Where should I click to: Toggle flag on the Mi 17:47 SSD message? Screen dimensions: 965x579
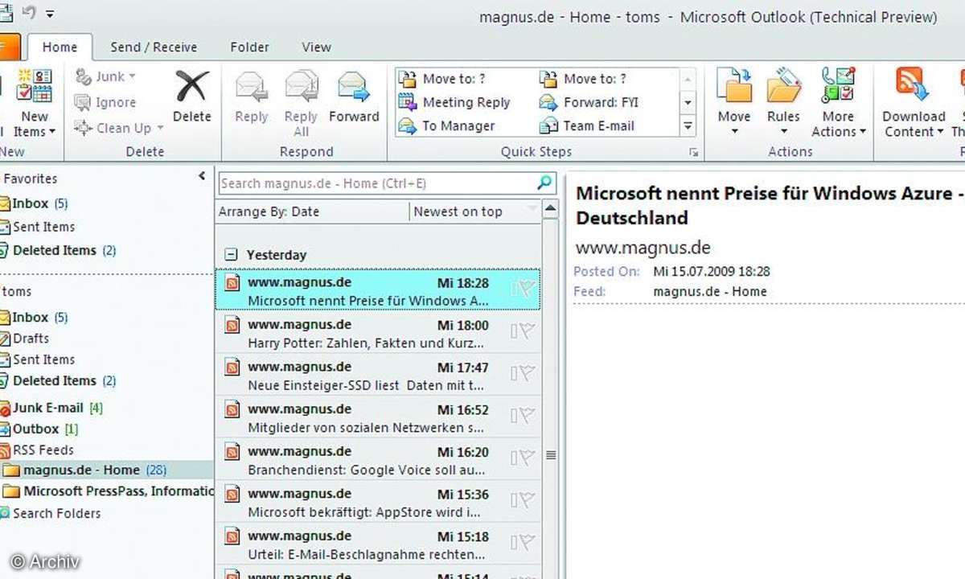point(526,373)
